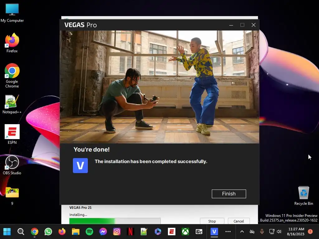Click the Cancel button in the installer window behind
The height and width of the screenshot is (239, 319).
tap(239, 221)
